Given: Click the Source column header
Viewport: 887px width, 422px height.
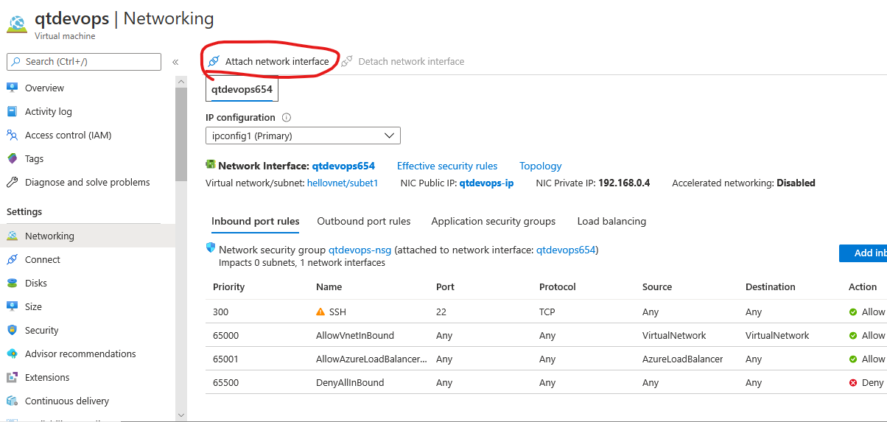Looking at the screenshot, I should click(x=657, y=286).
